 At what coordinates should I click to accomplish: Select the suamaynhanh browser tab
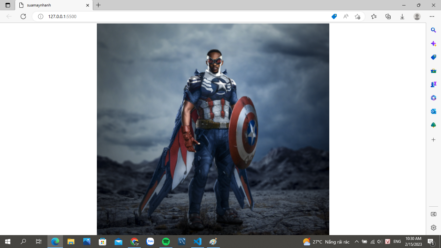click(x=54, y=5)
